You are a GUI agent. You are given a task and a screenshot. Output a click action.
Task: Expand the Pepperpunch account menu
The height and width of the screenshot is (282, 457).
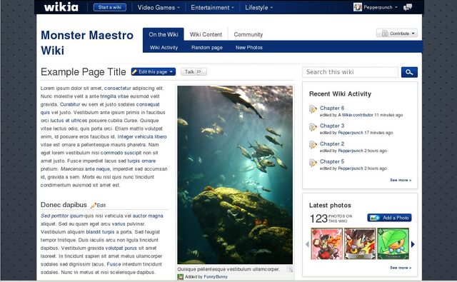click(x=396, y=7)
